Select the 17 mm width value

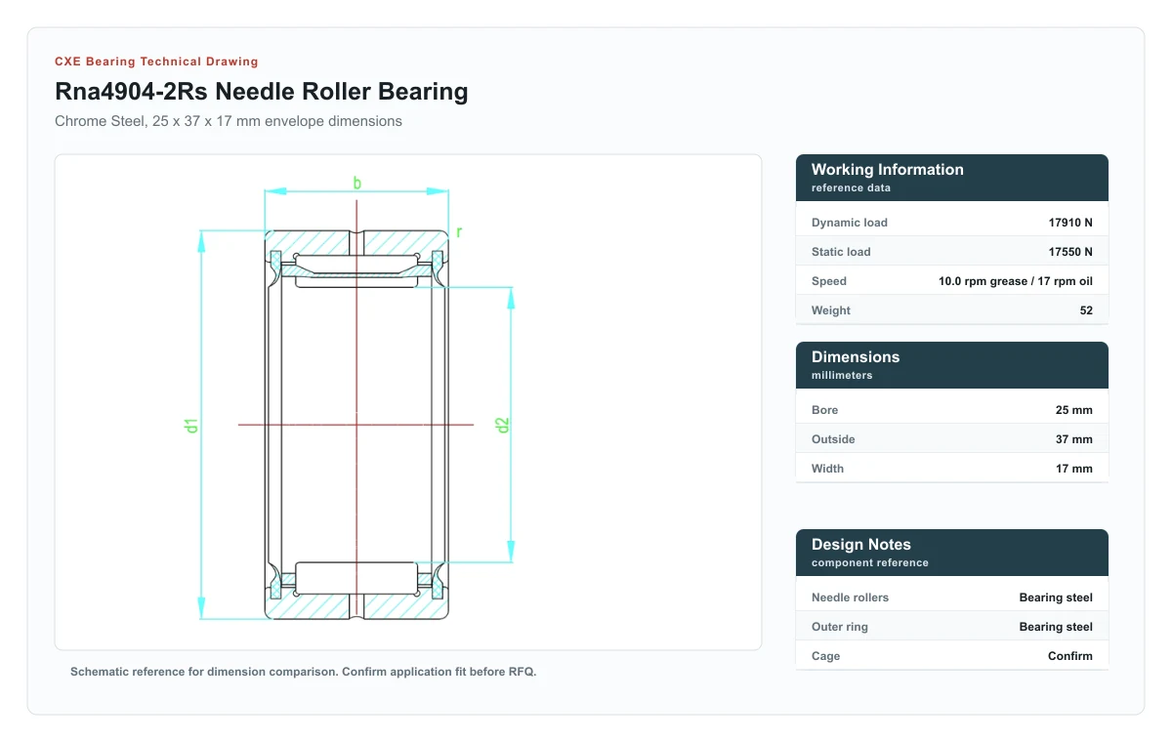pos(1074,469)
